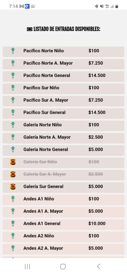This screenshot has width=127, height=275.
Task: Tap the Pacífico Sur A. Mayor $7.250 price
Action: pyautogui.click(x=96, y=100)
